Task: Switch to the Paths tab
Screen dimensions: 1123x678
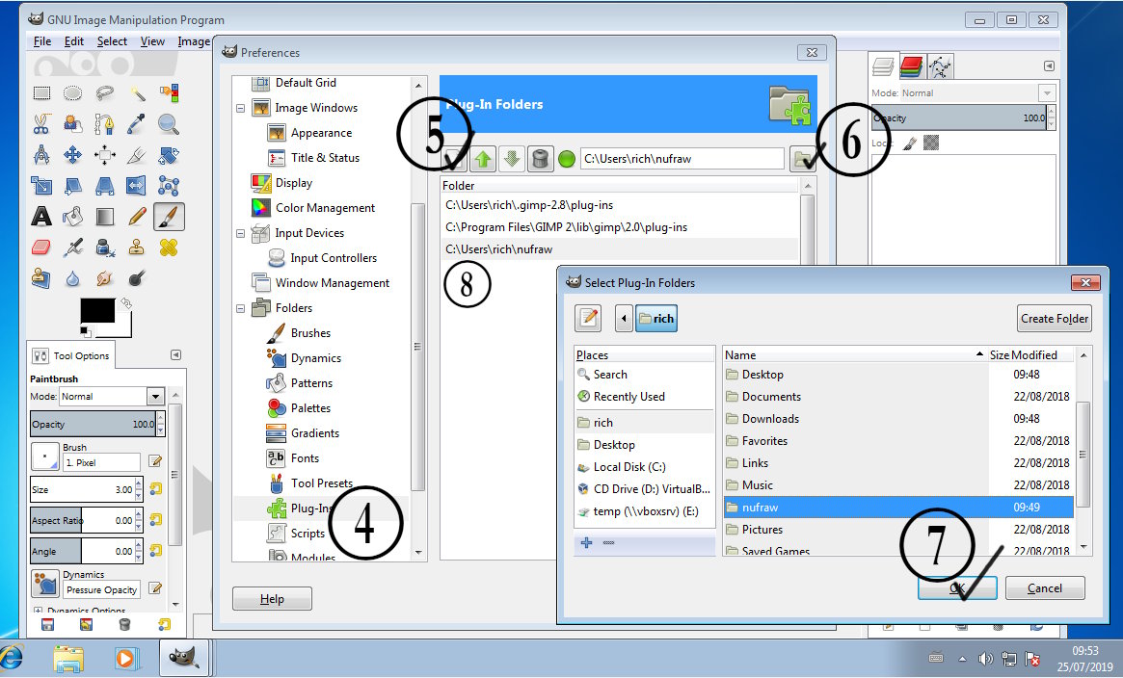Action: tap(940, 66)
